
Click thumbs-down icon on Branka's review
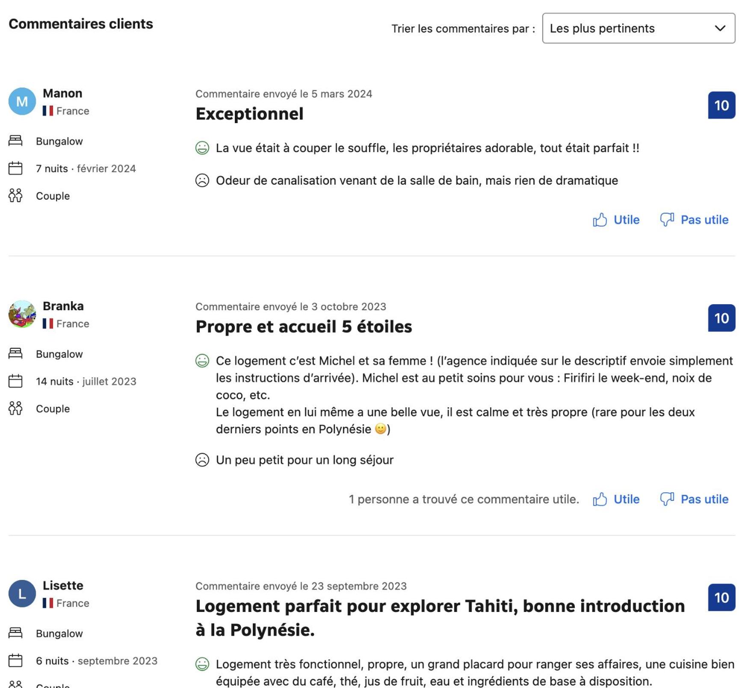coord(667,499)
